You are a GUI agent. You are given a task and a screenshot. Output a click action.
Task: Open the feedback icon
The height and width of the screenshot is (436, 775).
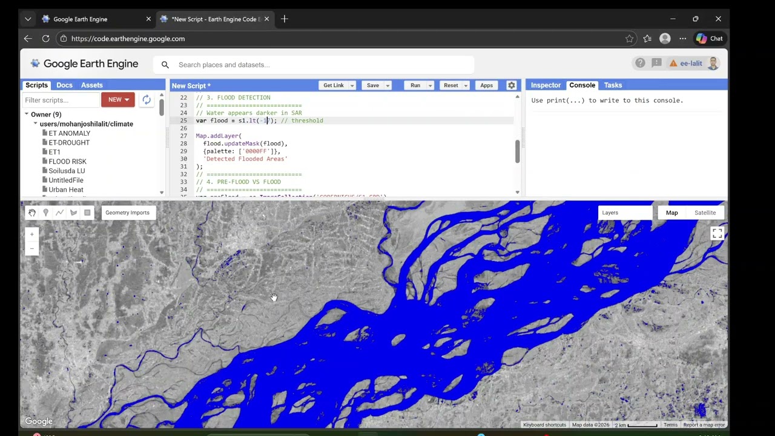(x=656, y=63)
